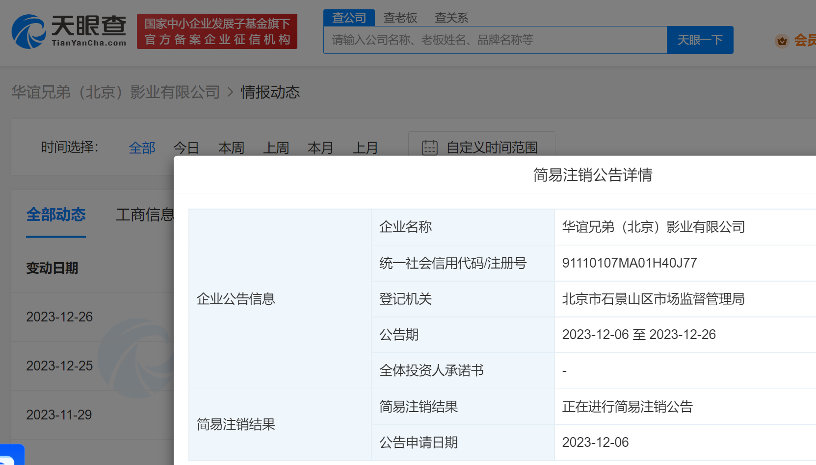Click the application date value 2023-12-06

coord(595,442)
